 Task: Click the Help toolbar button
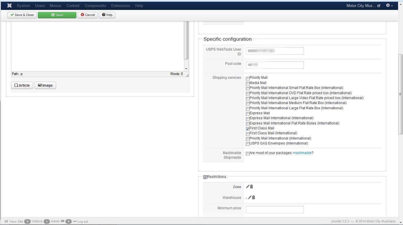107,15
